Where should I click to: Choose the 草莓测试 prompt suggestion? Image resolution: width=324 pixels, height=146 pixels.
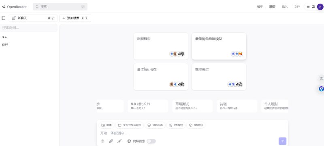[192, 106]
